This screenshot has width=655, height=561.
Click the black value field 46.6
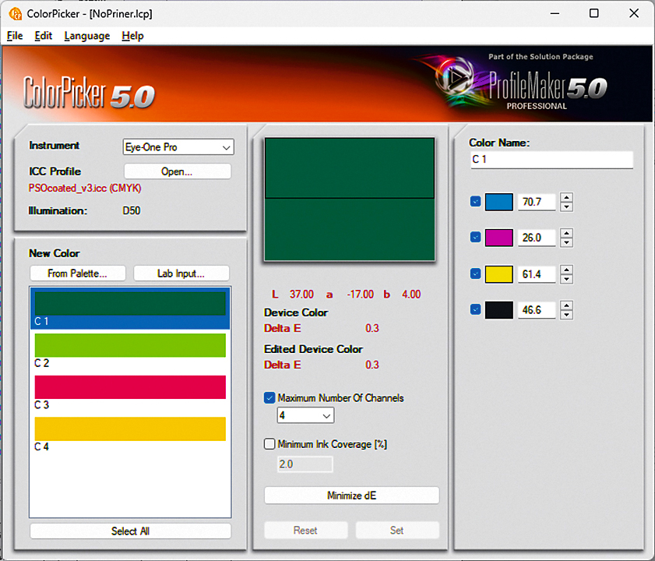coord(537,310)
